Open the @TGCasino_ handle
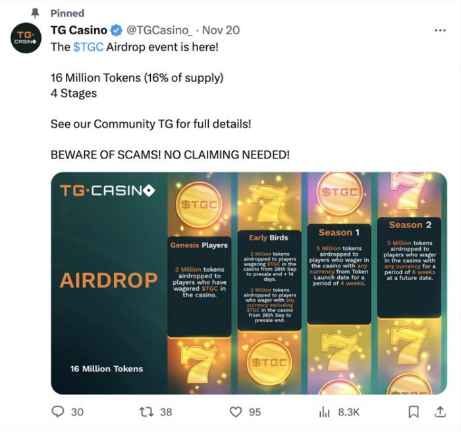461x432 pixels. [x=159, y=30]
